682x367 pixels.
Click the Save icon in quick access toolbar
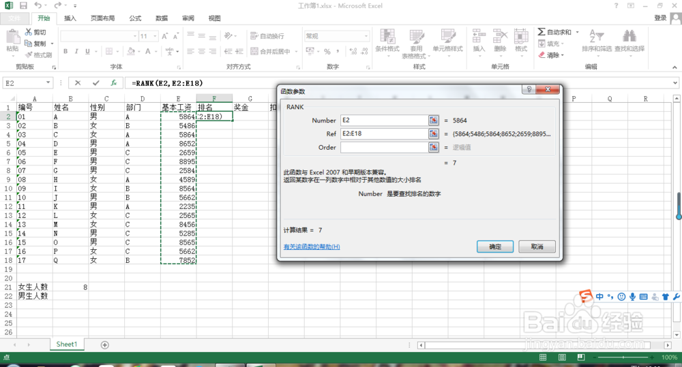23,5
